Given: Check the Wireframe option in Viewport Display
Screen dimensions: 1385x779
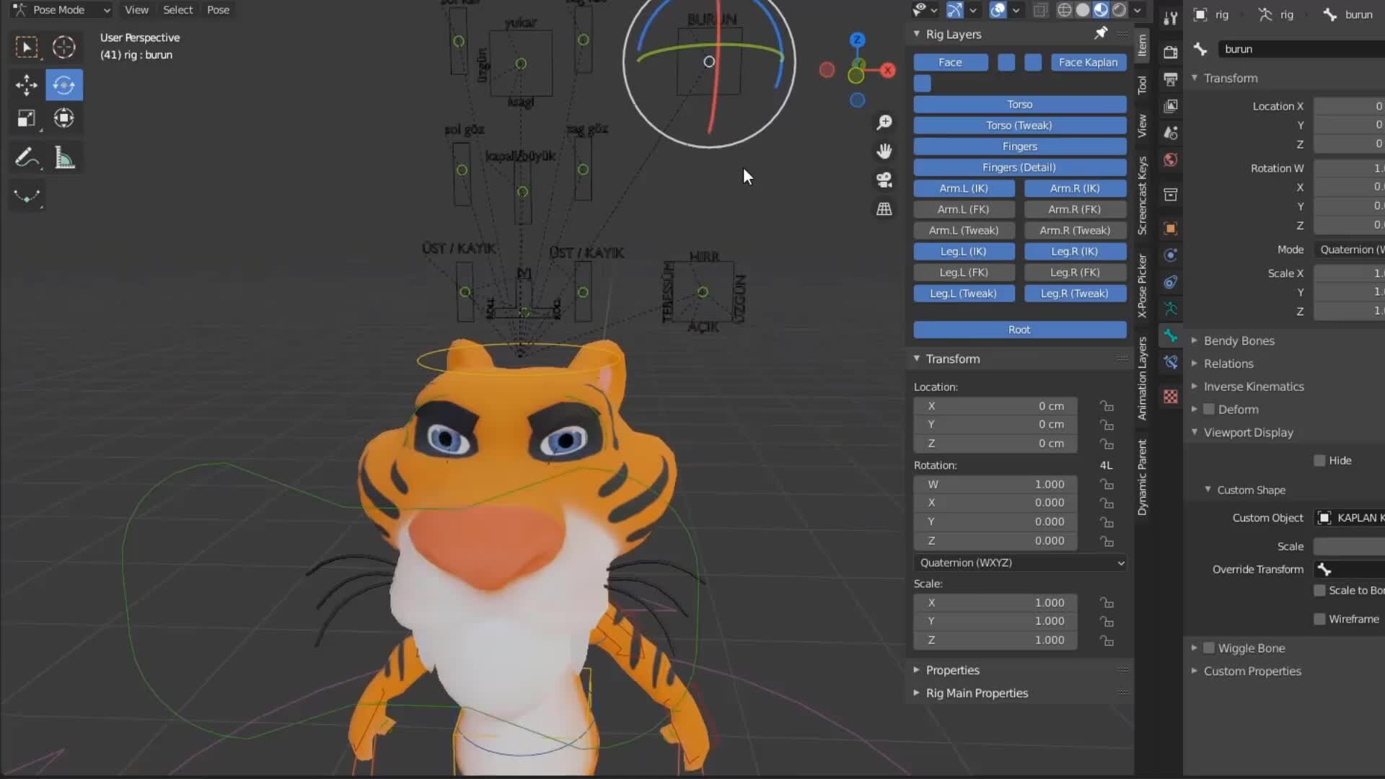Looking at the screenshot, I should [1320, 619].
